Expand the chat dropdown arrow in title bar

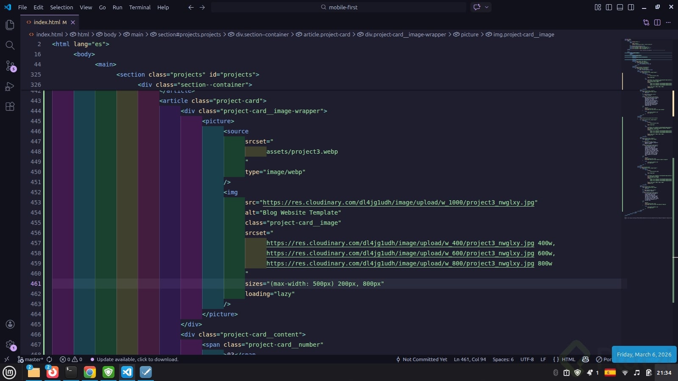point(486,7)
